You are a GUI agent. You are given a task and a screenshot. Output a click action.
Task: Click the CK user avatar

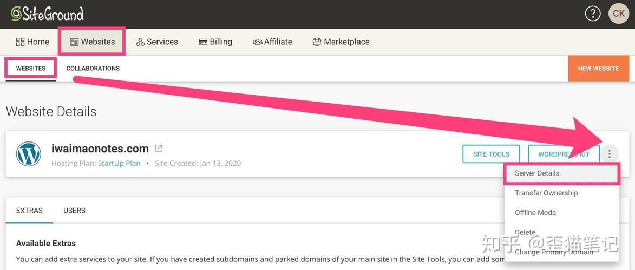(619, 14)
